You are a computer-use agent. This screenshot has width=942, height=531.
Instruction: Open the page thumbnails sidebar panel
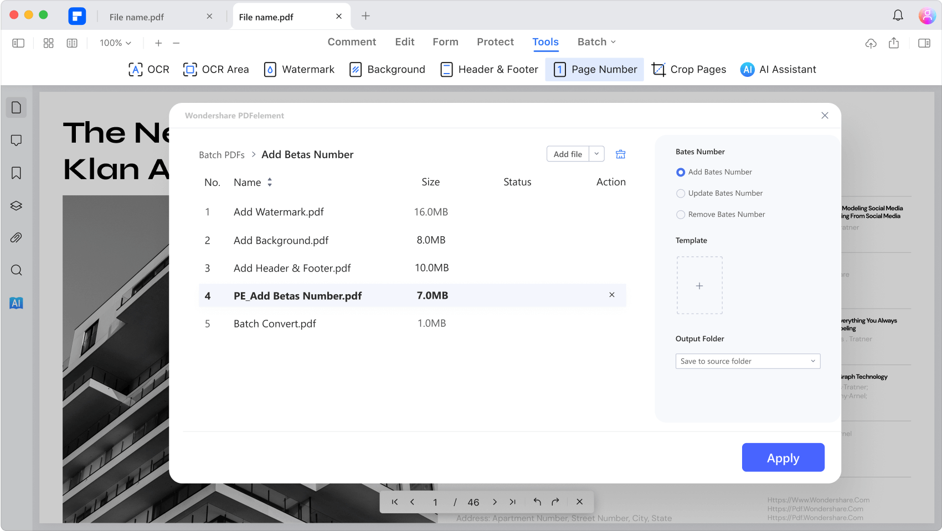pyautogui.click(x=17, y=107)
